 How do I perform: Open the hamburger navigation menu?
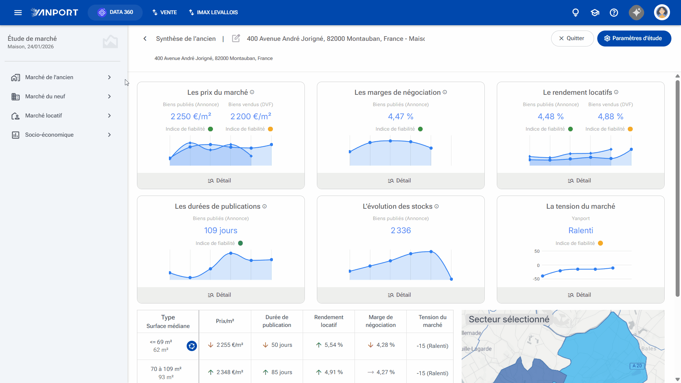click(18, 13)
